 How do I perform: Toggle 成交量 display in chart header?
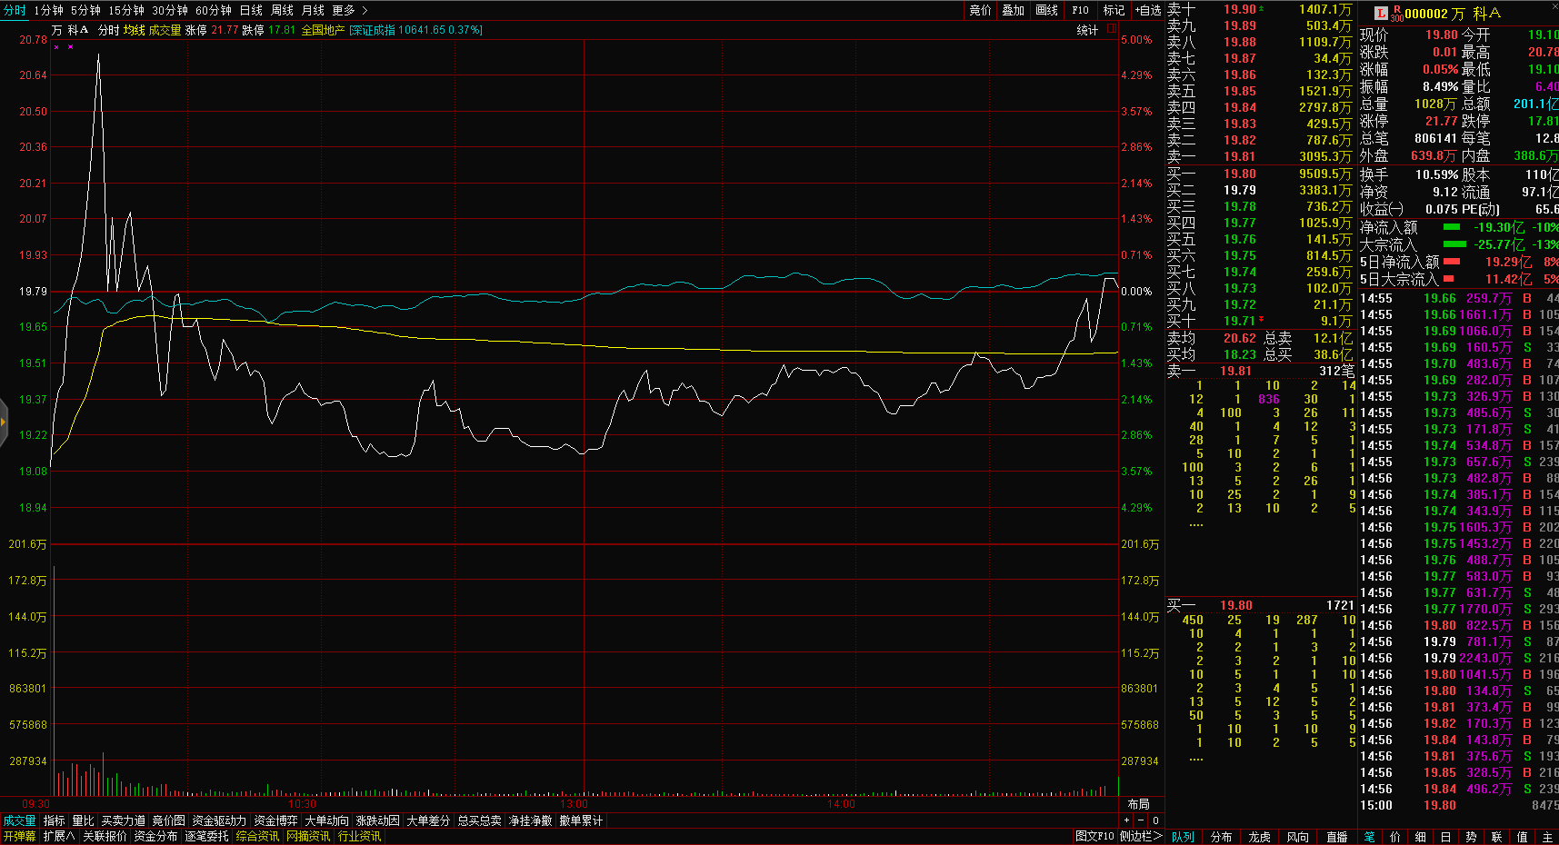(165, 30)
